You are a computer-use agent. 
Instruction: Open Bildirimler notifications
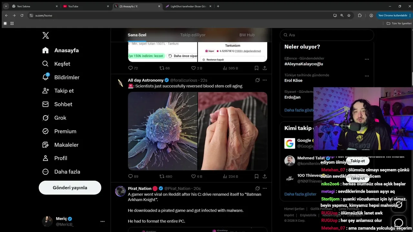tap(61, 77)
